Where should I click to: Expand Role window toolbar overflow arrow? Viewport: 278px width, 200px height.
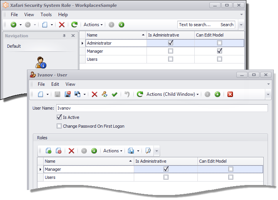tap(241, 25)
